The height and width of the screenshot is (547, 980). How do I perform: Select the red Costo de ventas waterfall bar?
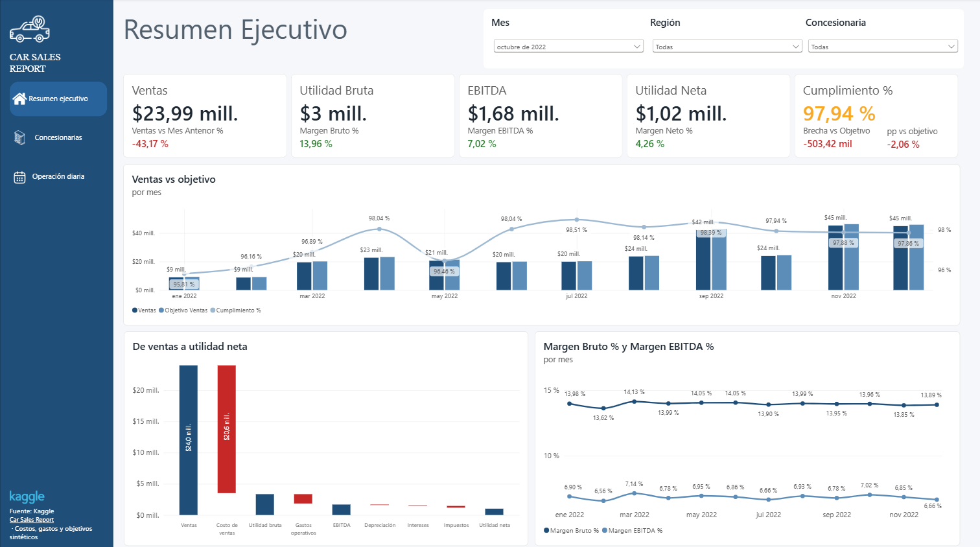coord(227,429)
